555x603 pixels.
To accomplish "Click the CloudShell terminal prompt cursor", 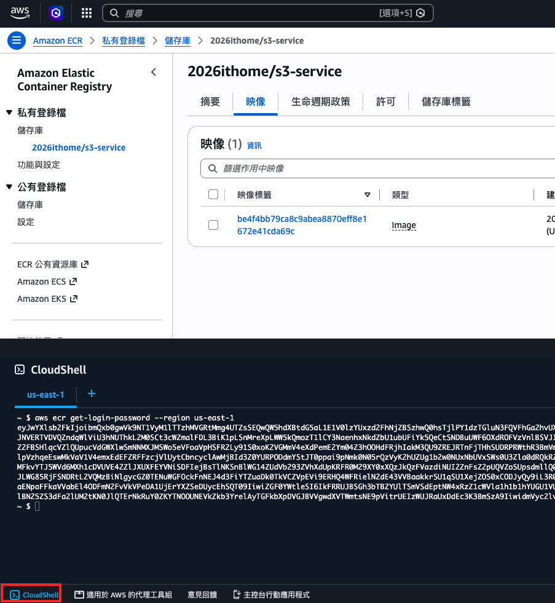I will click(37, 506).
